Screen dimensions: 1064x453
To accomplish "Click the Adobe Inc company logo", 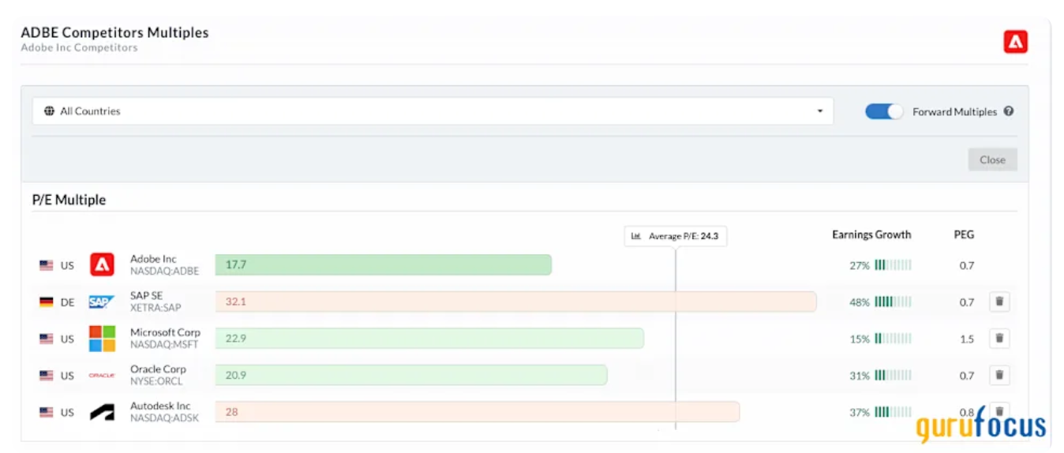I will [x=102, y=264].
